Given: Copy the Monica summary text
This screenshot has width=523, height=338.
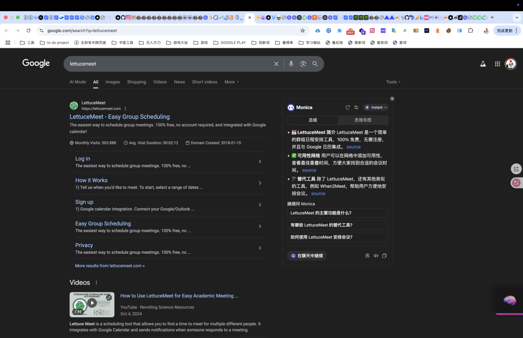Looking at the screenshot, I should click(384, 256).
